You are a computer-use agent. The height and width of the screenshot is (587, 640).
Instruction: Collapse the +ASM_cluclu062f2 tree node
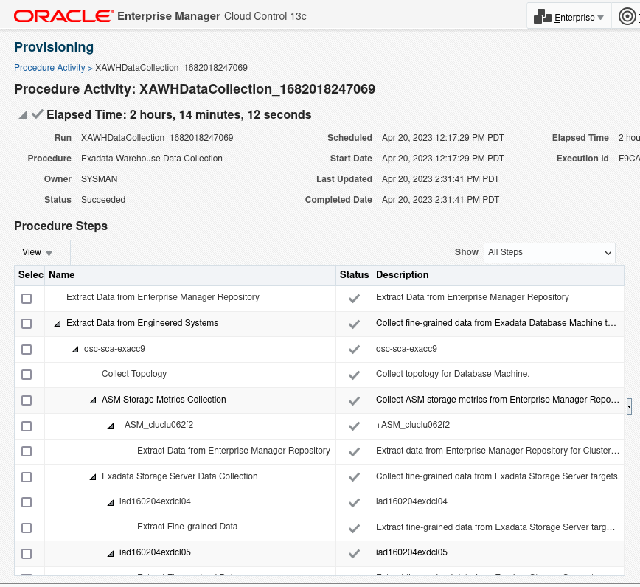(111, 426)
